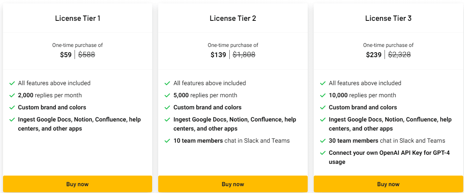
Task: Click Buy now for License Tier 3
Action: point(388,184)
